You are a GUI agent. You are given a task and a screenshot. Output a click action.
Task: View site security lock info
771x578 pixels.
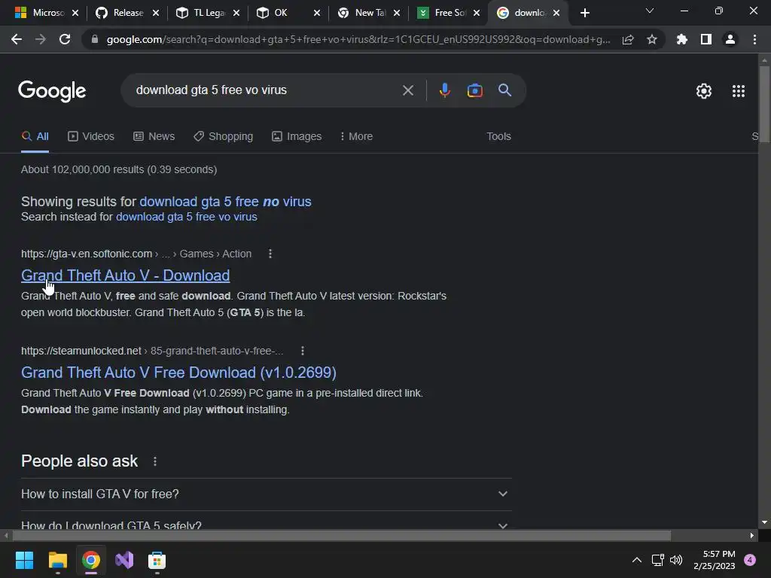(x=95, y=39)
